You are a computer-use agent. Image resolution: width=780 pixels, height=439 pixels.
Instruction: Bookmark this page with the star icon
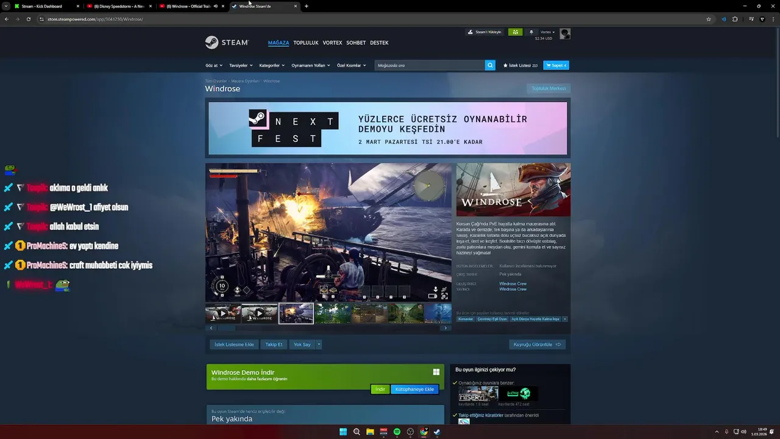[x=709, y=19]
